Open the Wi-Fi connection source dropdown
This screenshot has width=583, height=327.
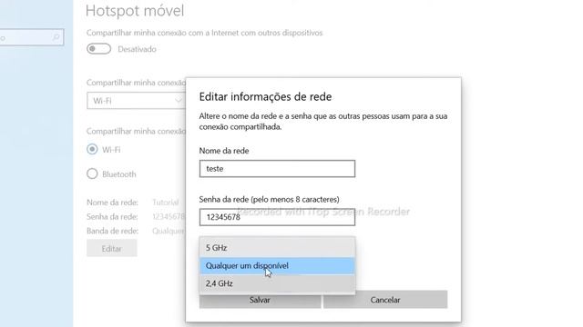[x=136, y=101]
